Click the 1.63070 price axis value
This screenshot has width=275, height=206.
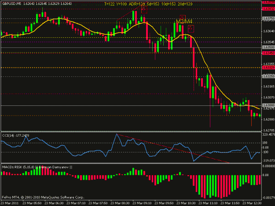[269, 98]
